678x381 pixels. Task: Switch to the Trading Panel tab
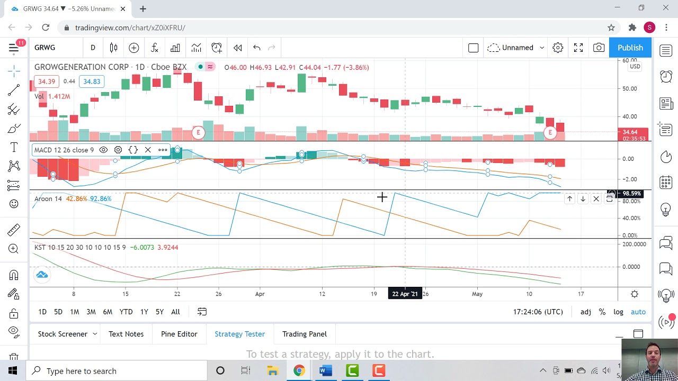tap(305, 334)
